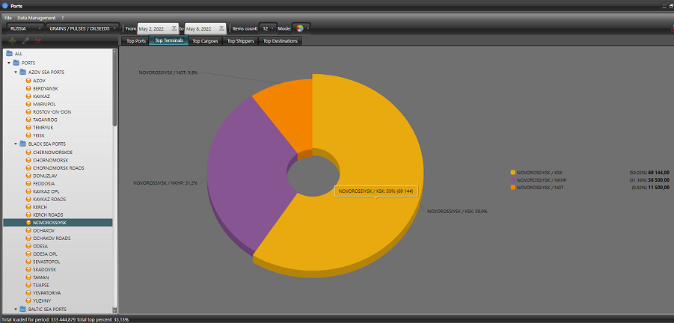Click the PORTS folder icon
This screenshot has height=323, width=674.
point(16,63)
